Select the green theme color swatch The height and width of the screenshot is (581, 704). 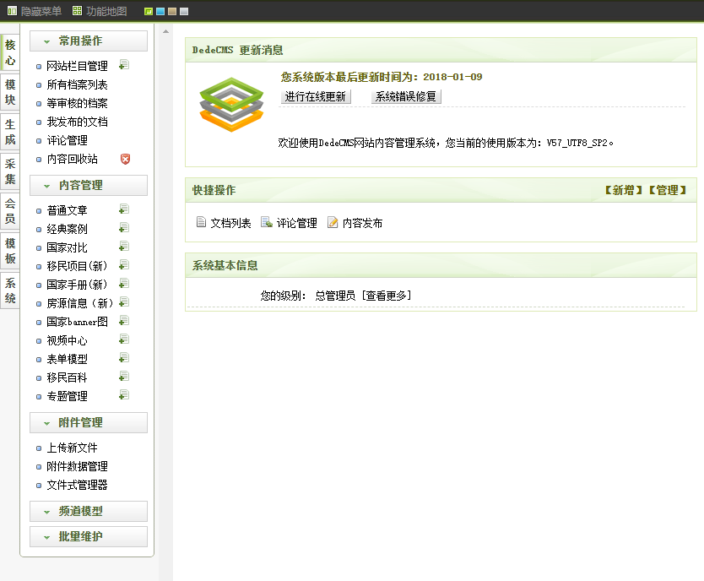click(x=149, y=11)
